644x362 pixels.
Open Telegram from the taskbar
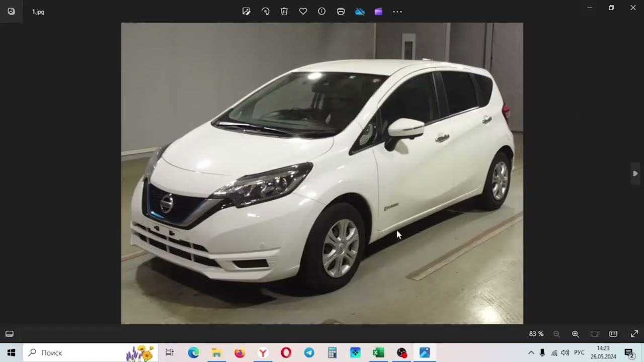(x=309, y=352)
